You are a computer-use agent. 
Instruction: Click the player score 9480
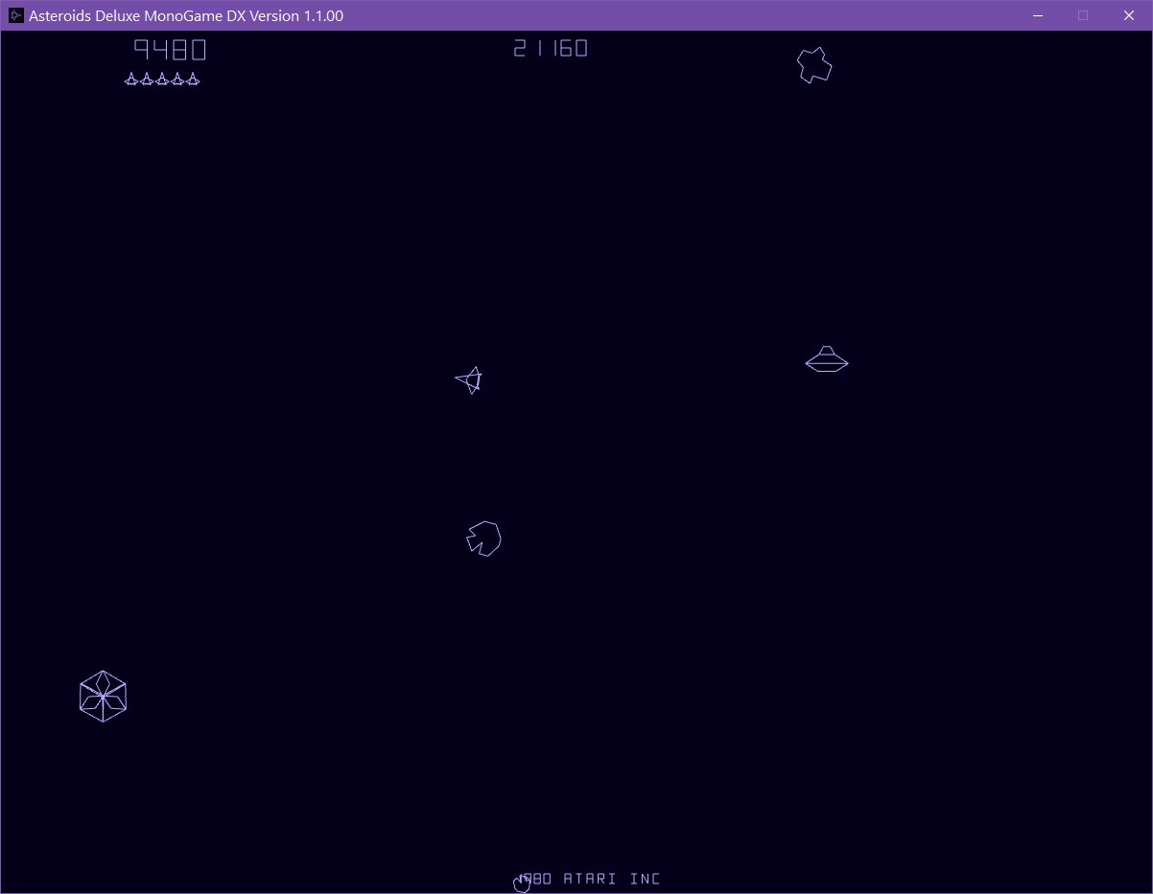[x=170, y=49]
